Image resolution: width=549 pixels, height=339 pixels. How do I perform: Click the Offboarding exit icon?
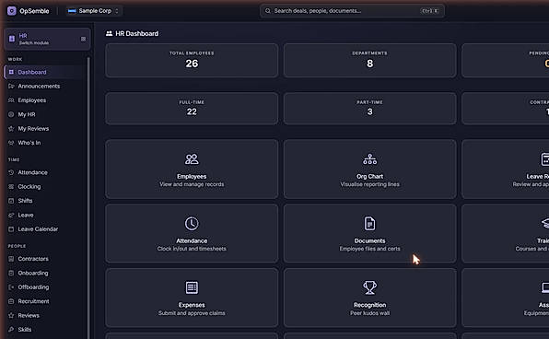(x=11, y=287)
